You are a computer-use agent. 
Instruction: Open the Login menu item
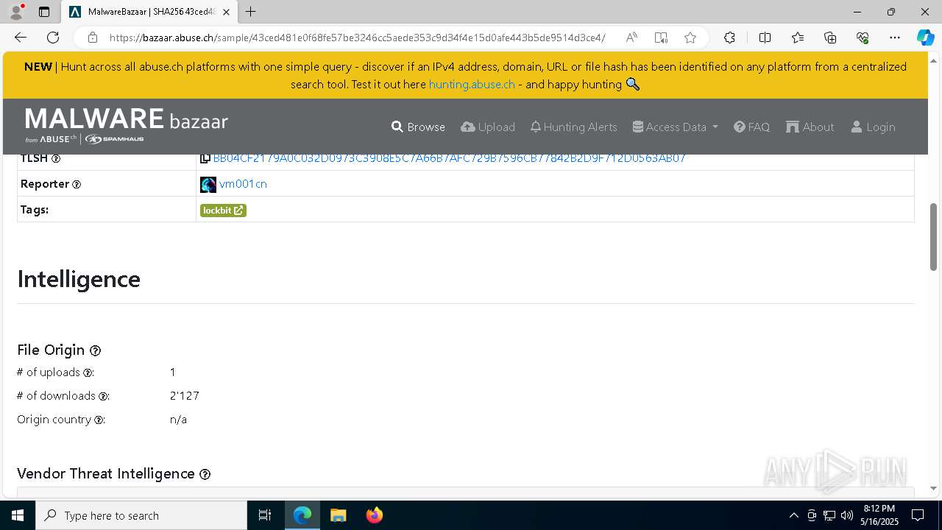click(x=873, y=127)
